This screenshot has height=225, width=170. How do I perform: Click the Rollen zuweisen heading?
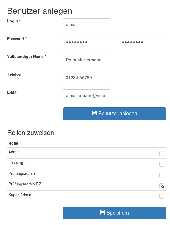click(x=30, y=133)
